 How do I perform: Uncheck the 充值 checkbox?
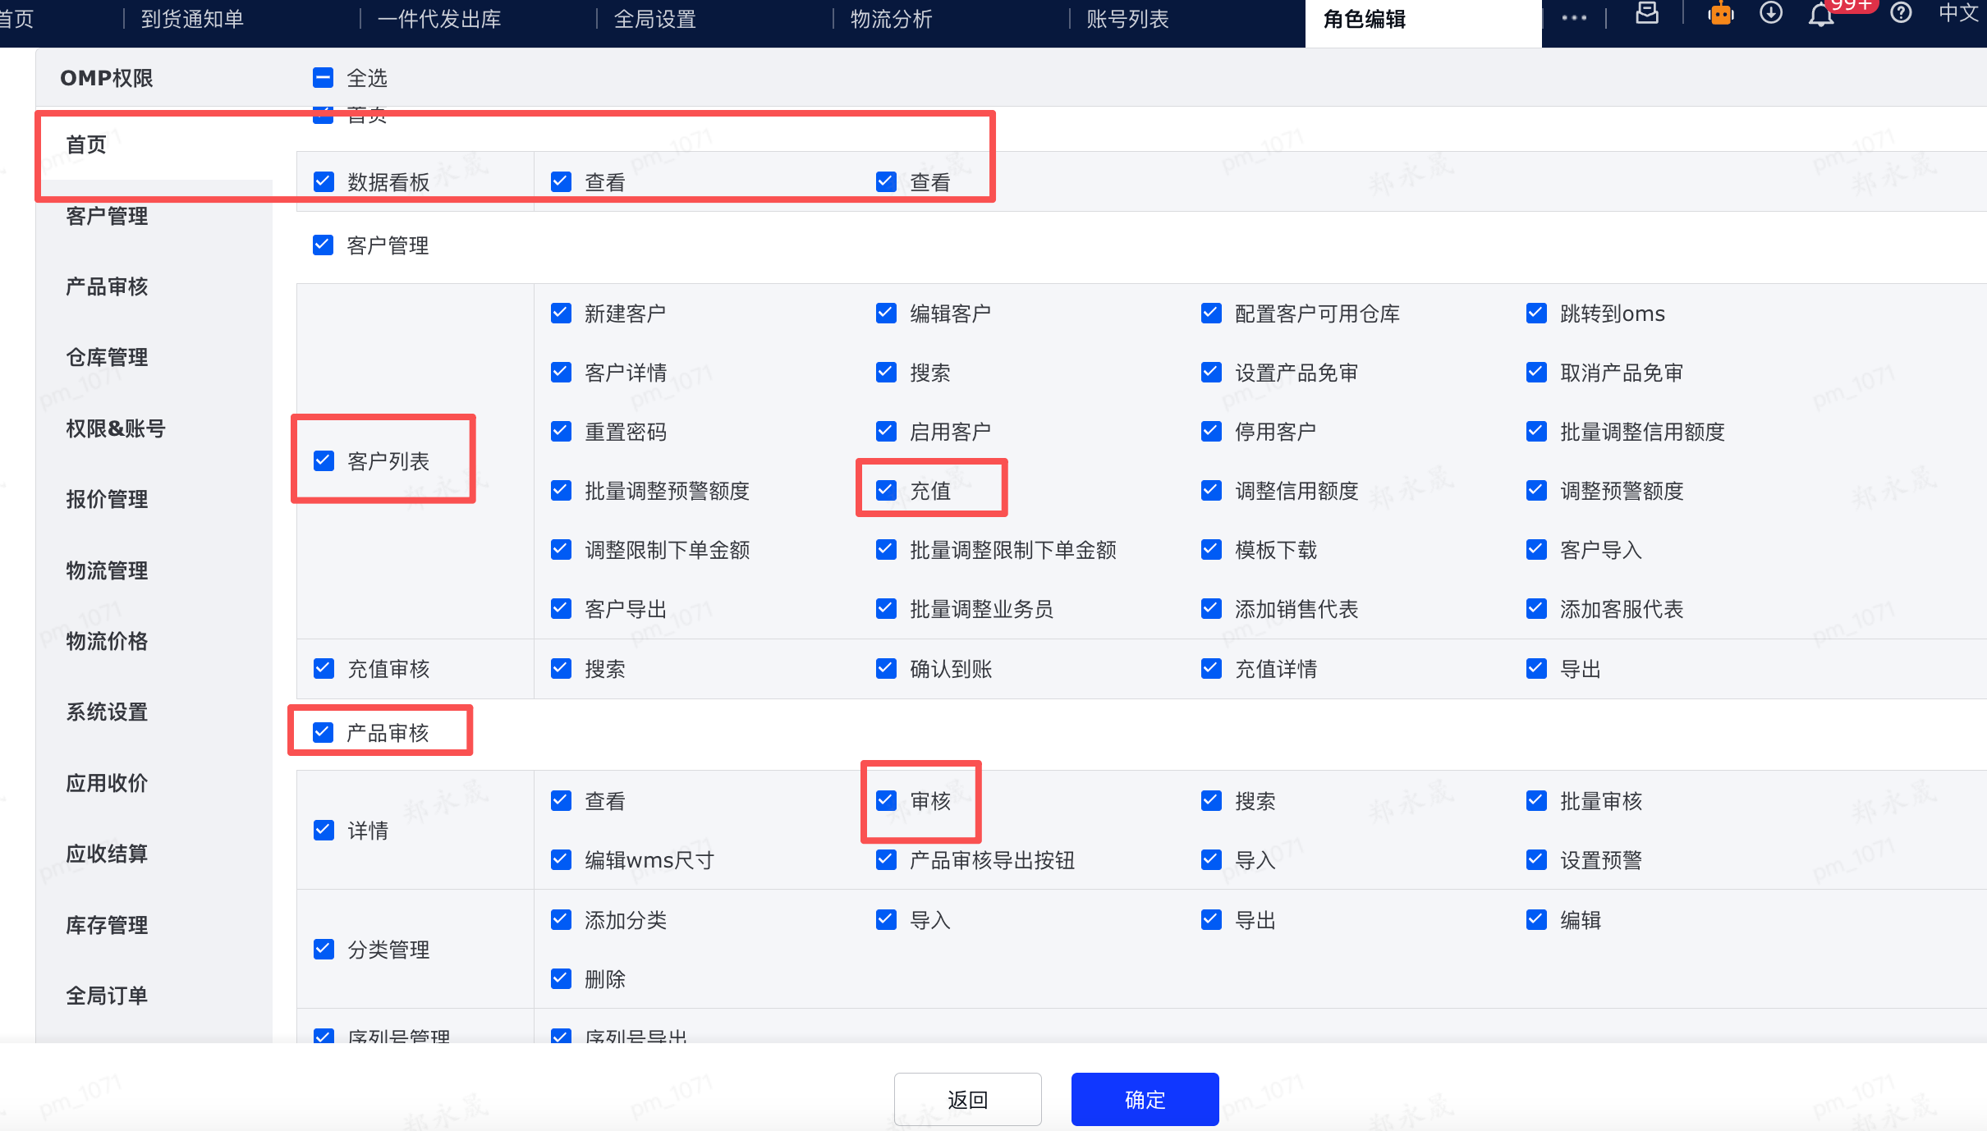[x=886, y=491]
